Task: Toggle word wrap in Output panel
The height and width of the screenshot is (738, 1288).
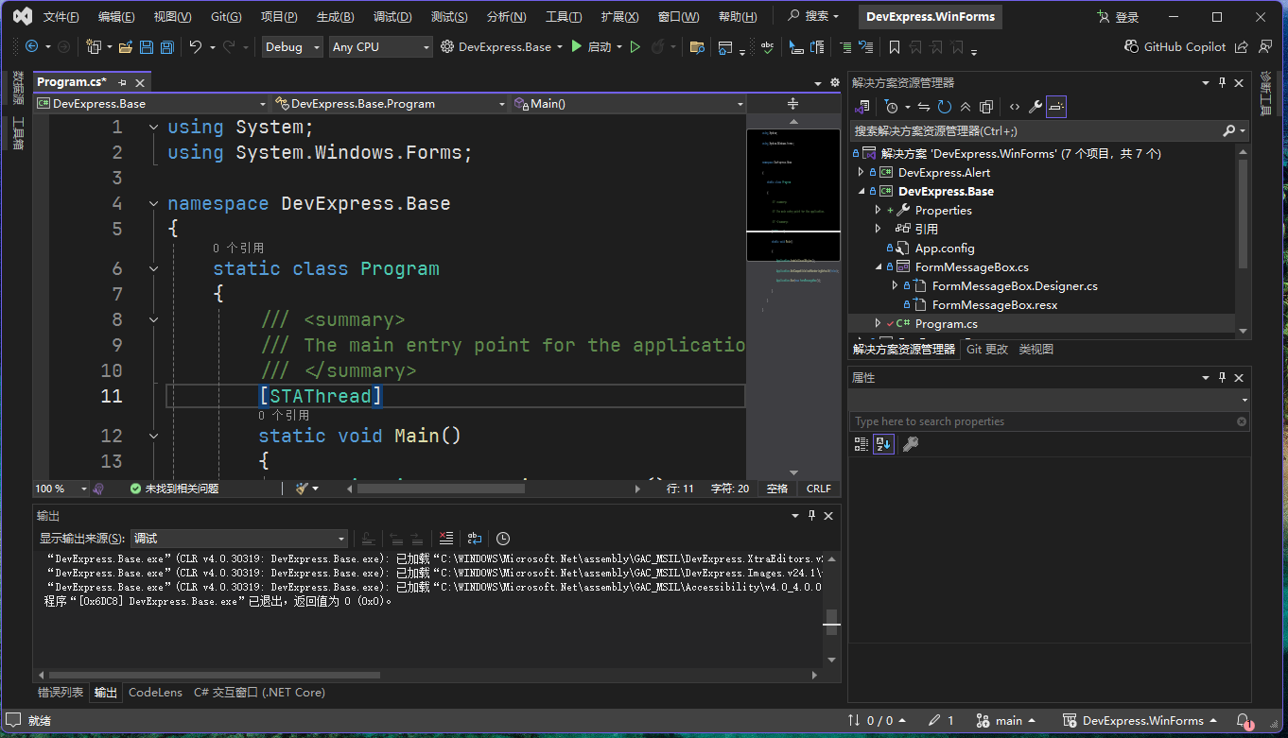Action: click(475, 539)
